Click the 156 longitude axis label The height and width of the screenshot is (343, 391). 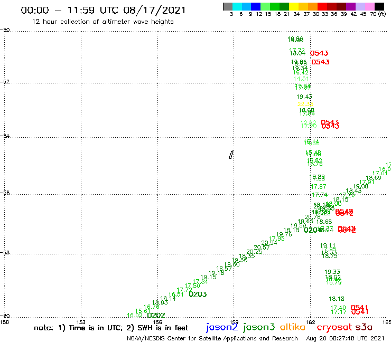[x=157, y=322]
